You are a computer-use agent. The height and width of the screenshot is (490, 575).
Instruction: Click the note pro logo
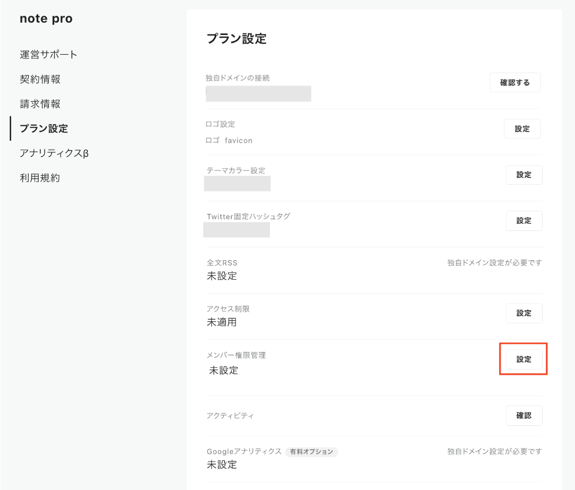[46, 19]
